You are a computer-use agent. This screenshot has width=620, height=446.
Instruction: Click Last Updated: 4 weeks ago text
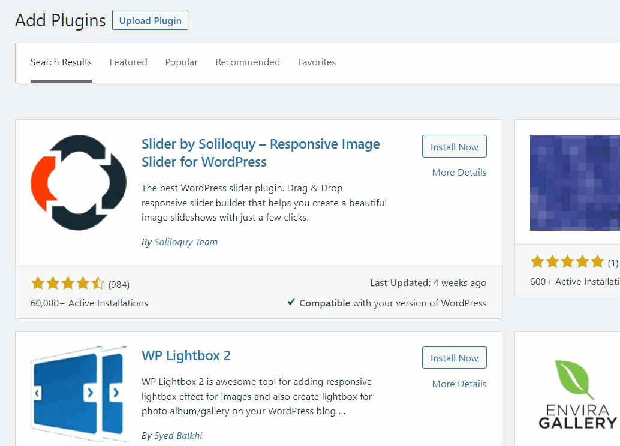pyautogui.click(x=428, y=283)
